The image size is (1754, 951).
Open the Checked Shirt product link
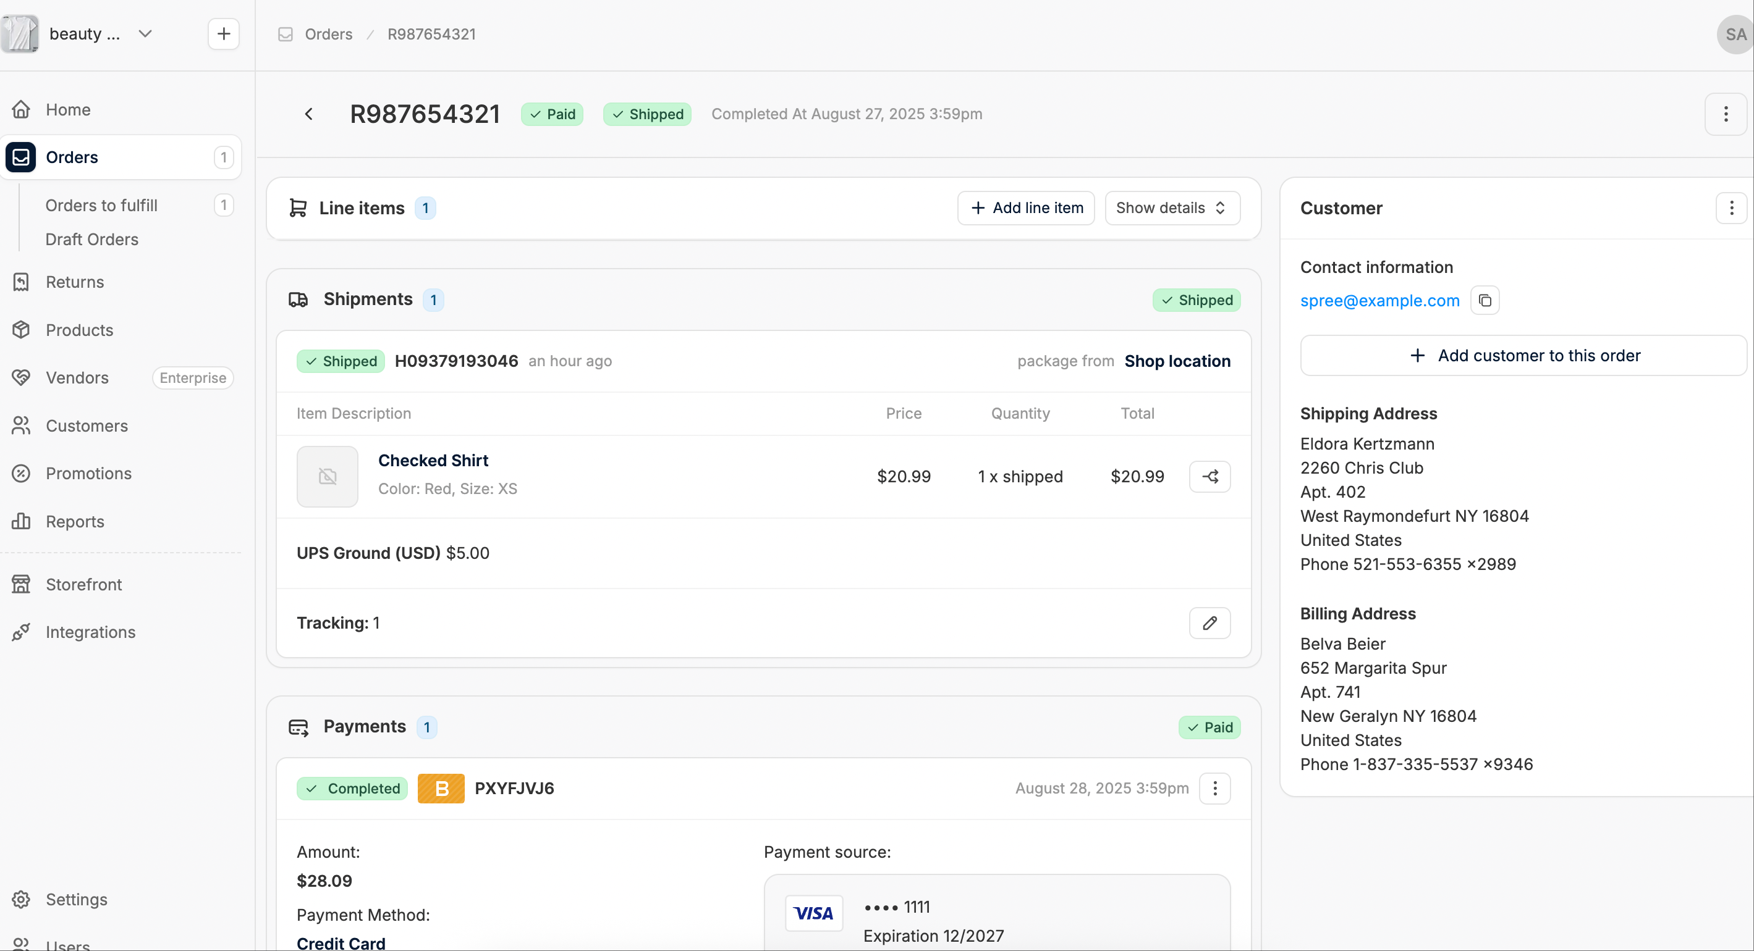pos(433,460)
